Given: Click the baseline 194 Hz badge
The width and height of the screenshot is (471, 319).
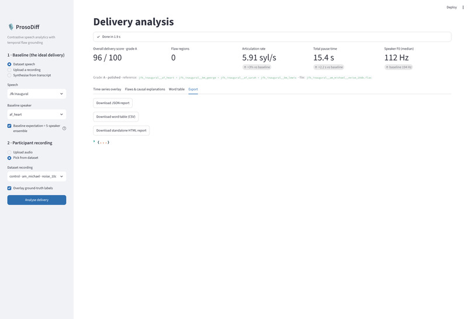Looking at the screenshot, I should (399, 67).
